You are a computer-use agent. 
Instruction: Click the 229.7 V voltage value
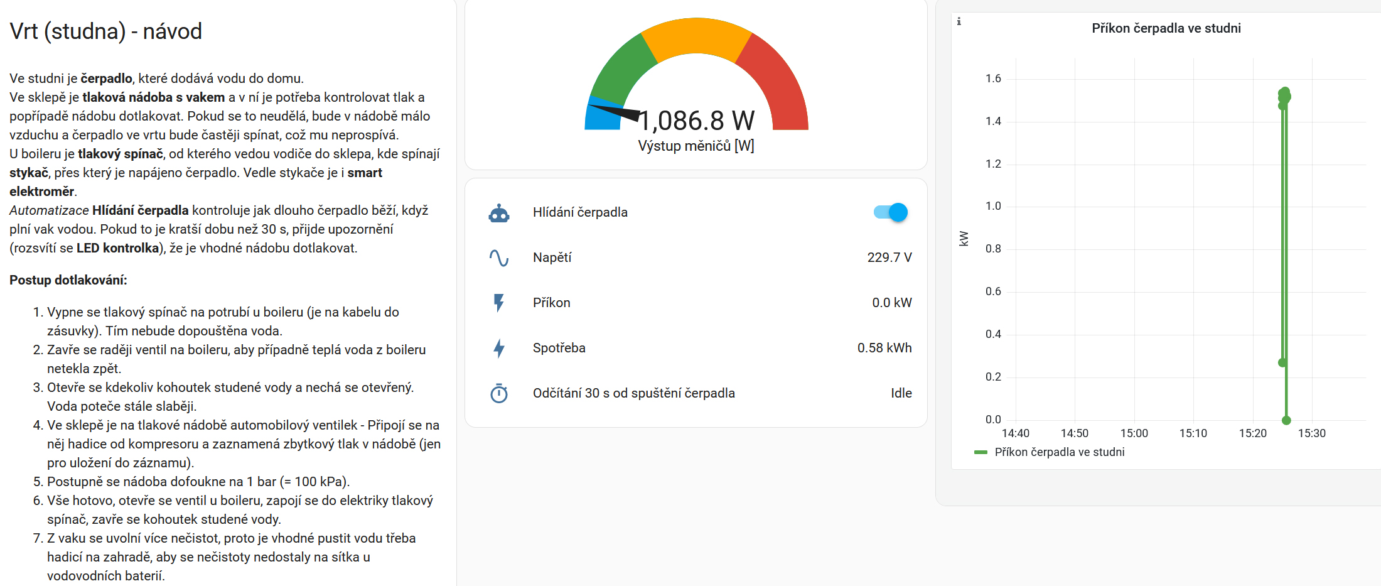(889, 258)
